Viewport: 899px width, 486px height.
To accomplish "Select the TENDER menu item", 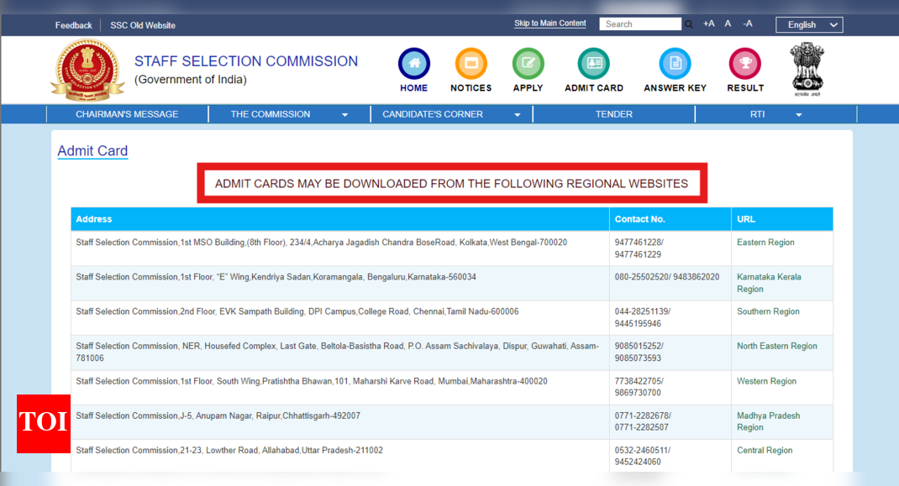I will click(x=613, y=113).
